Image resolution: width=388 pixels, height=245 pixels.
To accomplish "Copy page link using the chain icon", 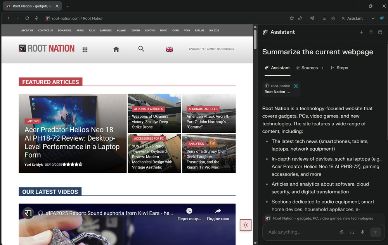I will pos(300,18).
